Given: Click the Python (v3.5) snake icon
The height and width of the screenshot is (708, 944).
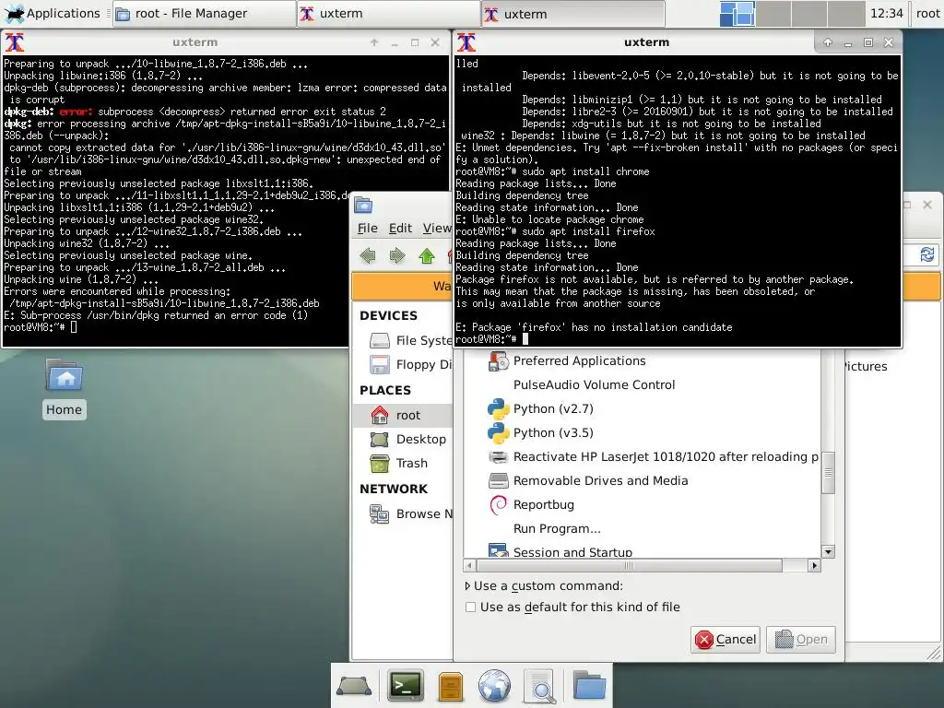Looking at the screenshot, I should point(498,433).
